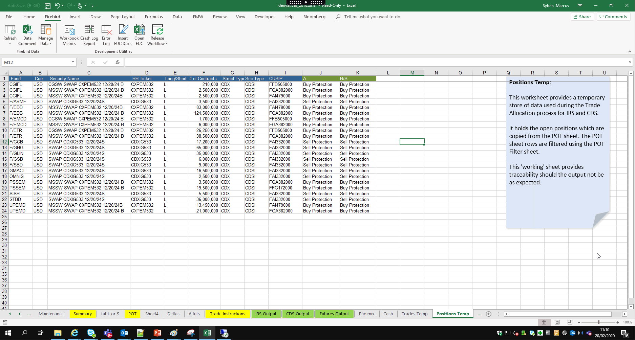Expand the Name Box dropdown
Image resolution: width=635 pixels, height=340 pixels.
coord(73,62)
